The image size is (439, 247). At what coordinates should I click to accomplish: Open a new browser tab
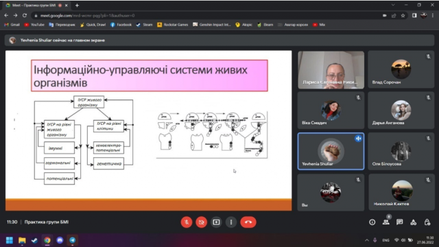tap(77, 5)
